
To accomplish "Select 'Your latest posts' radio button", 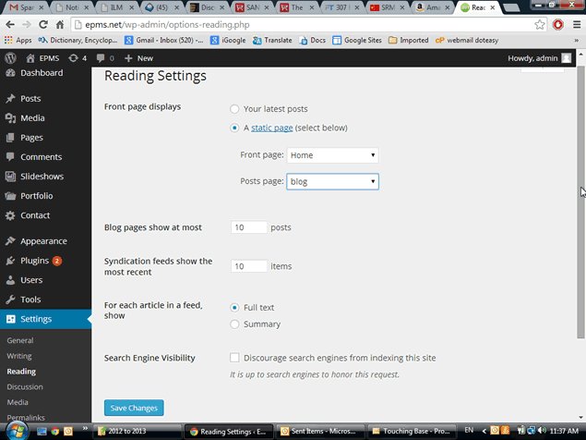I will pyautogui.click(x=234, y=109).
